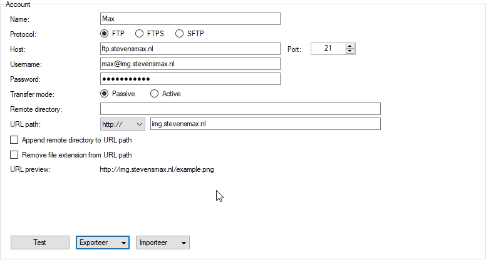Focus the Host input field

(x=190, y=49)
